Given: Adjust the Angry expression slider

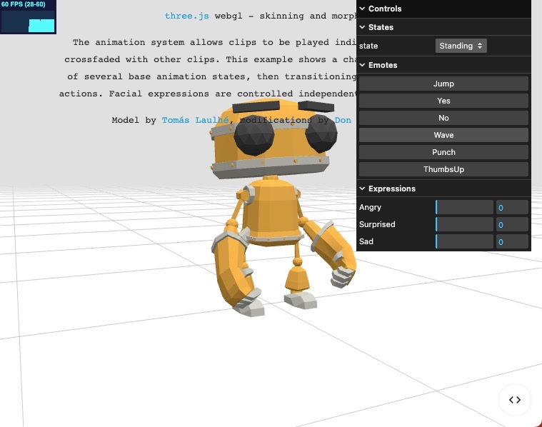Looking at the screenshot, I should pos(464,207).
